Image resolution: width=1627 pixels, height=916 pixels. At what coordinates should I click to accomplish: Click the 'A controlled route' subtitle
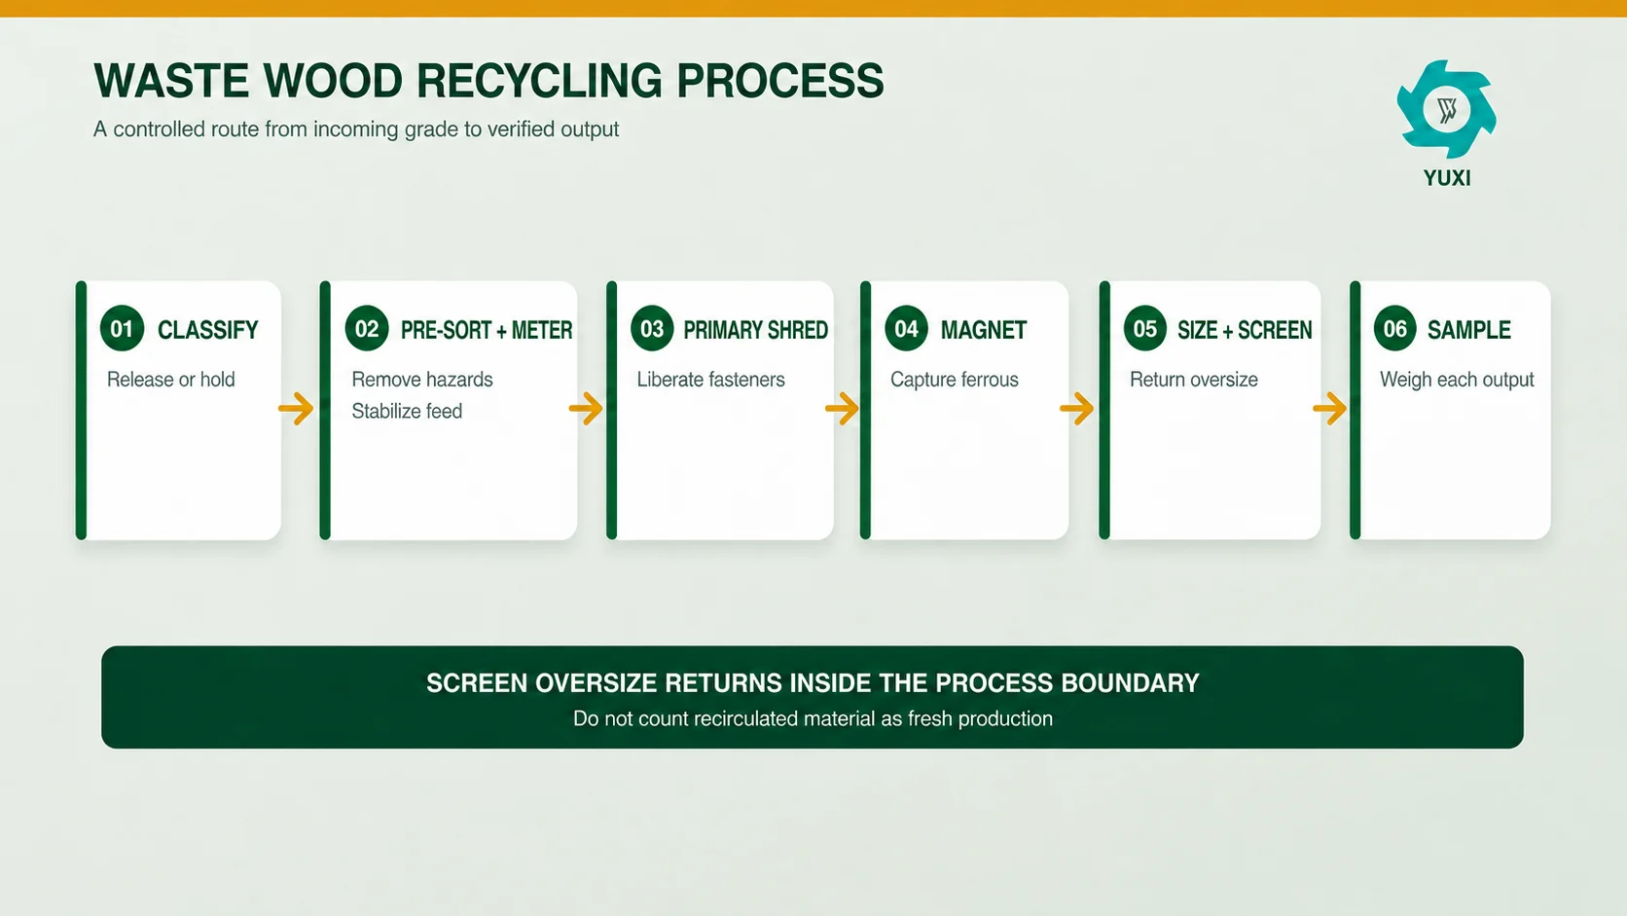[x=356, y=129]
